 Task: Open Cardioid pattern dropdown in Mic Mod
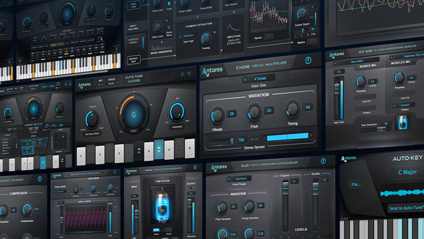click(403, 105)
